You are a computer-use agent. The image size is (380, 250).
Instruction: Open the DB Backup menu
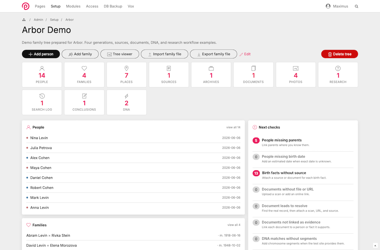pyautogui.click(x=113, y=6)
